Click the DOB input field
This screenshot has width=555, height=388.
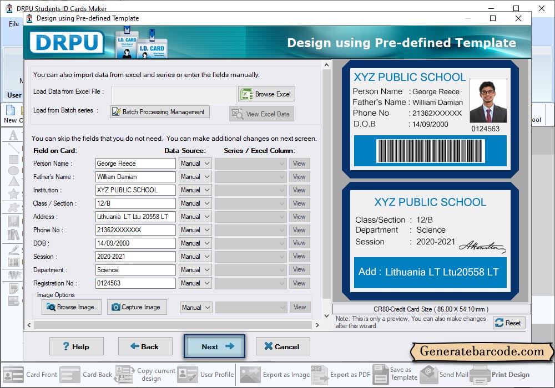point(135,243)
